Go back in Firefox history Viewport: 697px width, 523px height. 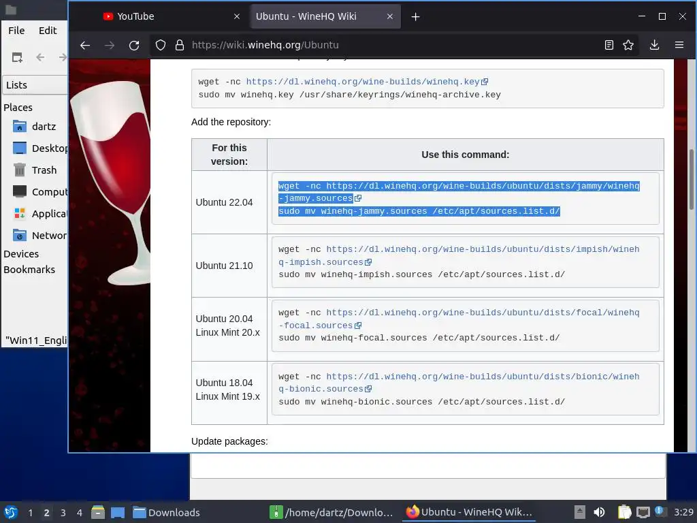(x=85, y=45)
